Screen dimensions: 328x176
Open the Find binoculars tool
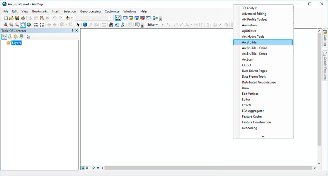click(x=111, y=25)
